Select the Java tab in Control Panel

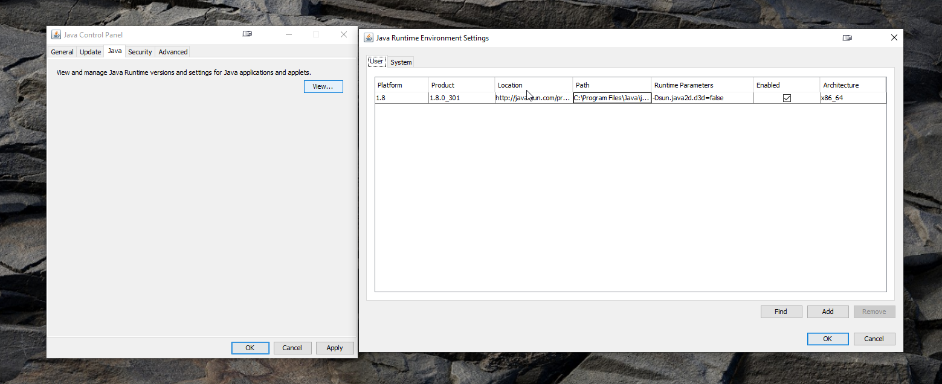(x=115, y=51)
